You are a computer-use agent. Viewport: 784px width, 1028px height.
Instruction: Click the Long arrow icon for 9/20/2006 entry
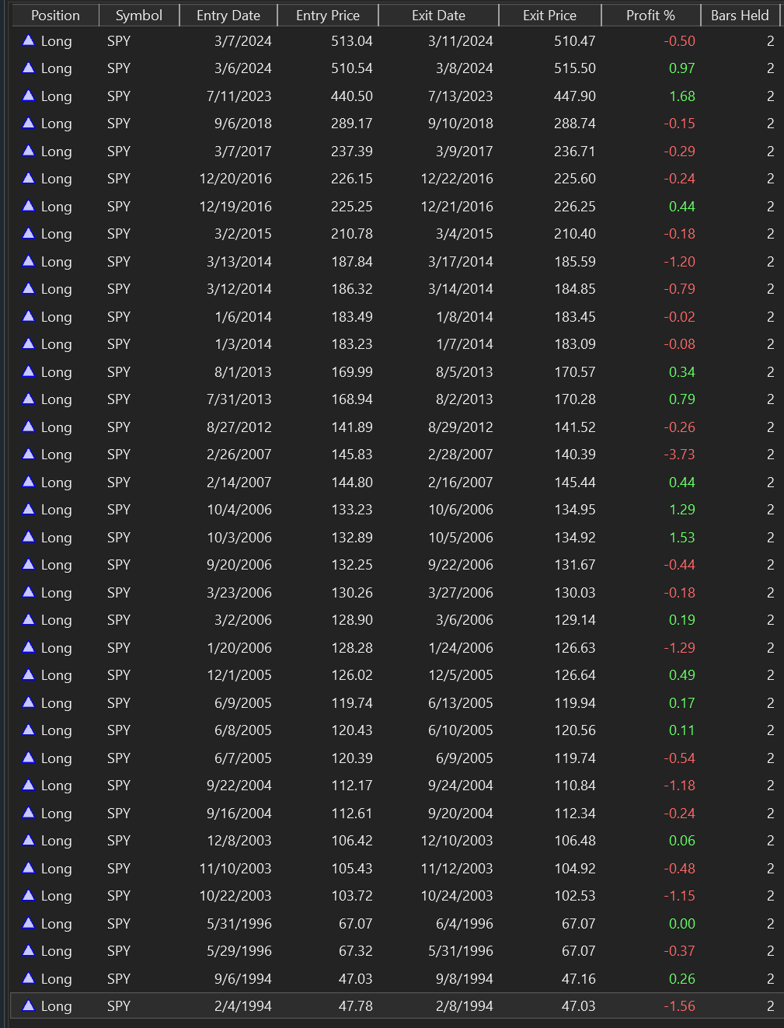point(29,564)
